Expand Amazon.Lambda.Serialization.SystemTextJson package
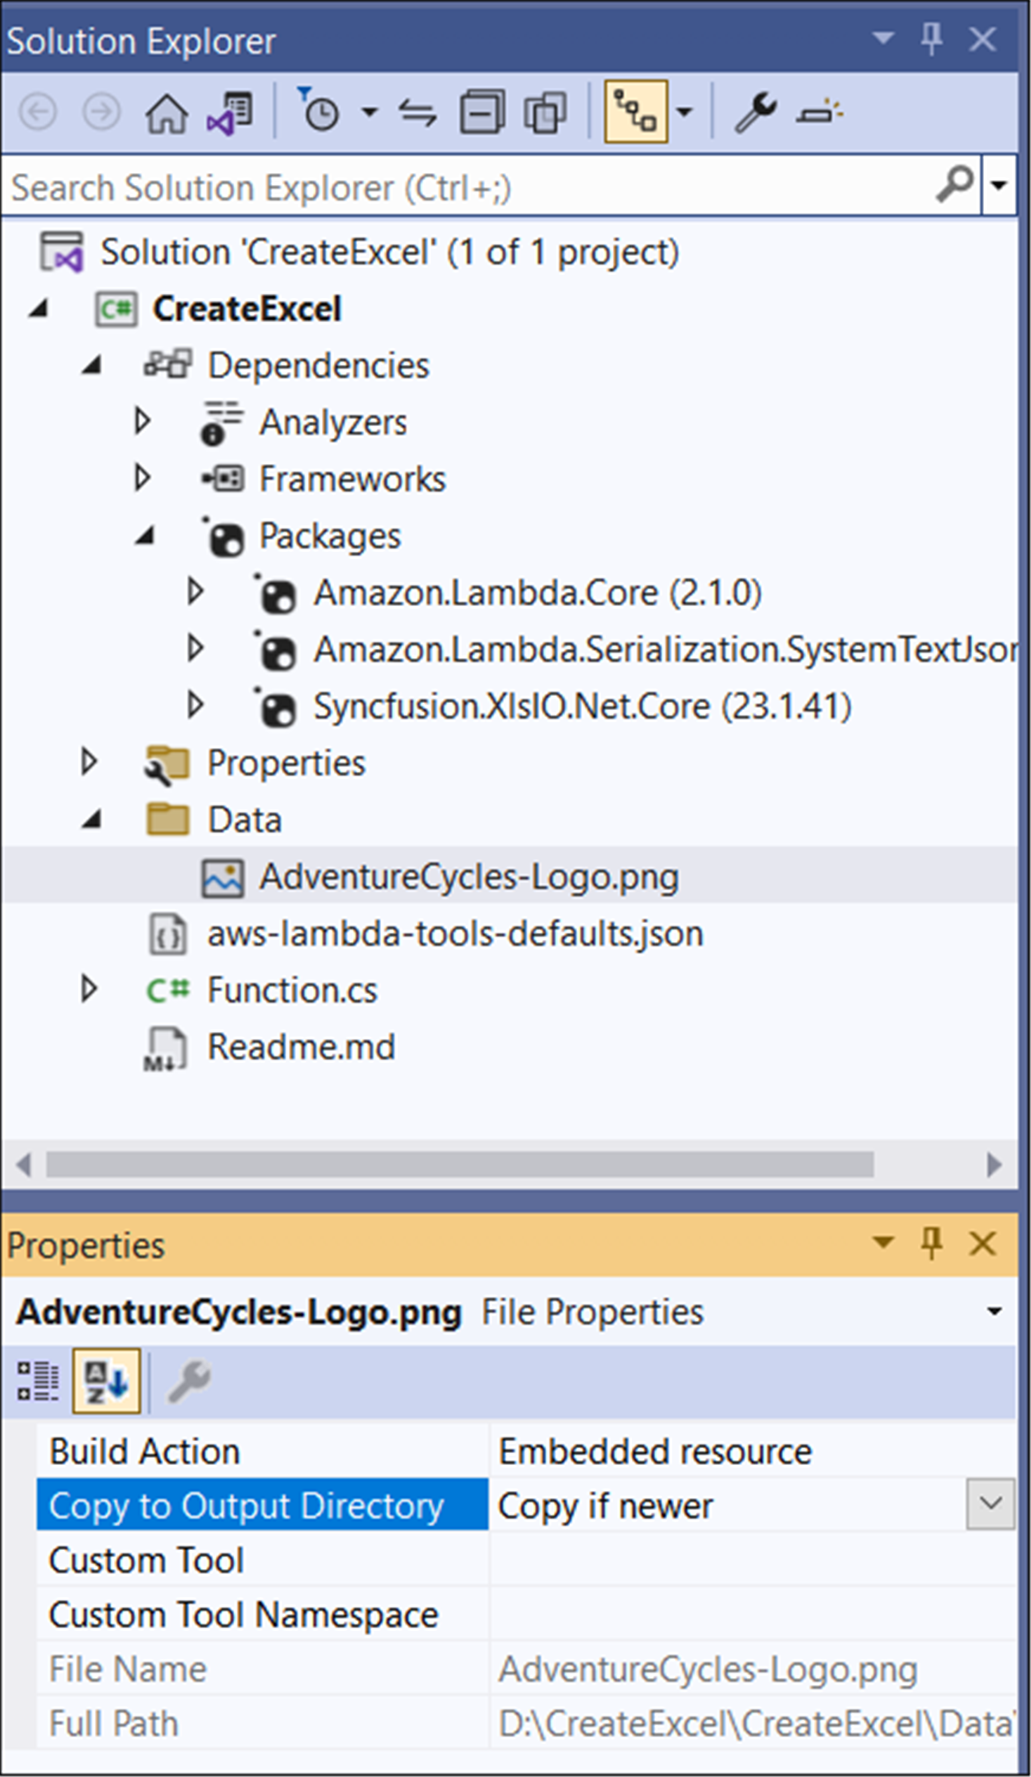 pos(195,648)
